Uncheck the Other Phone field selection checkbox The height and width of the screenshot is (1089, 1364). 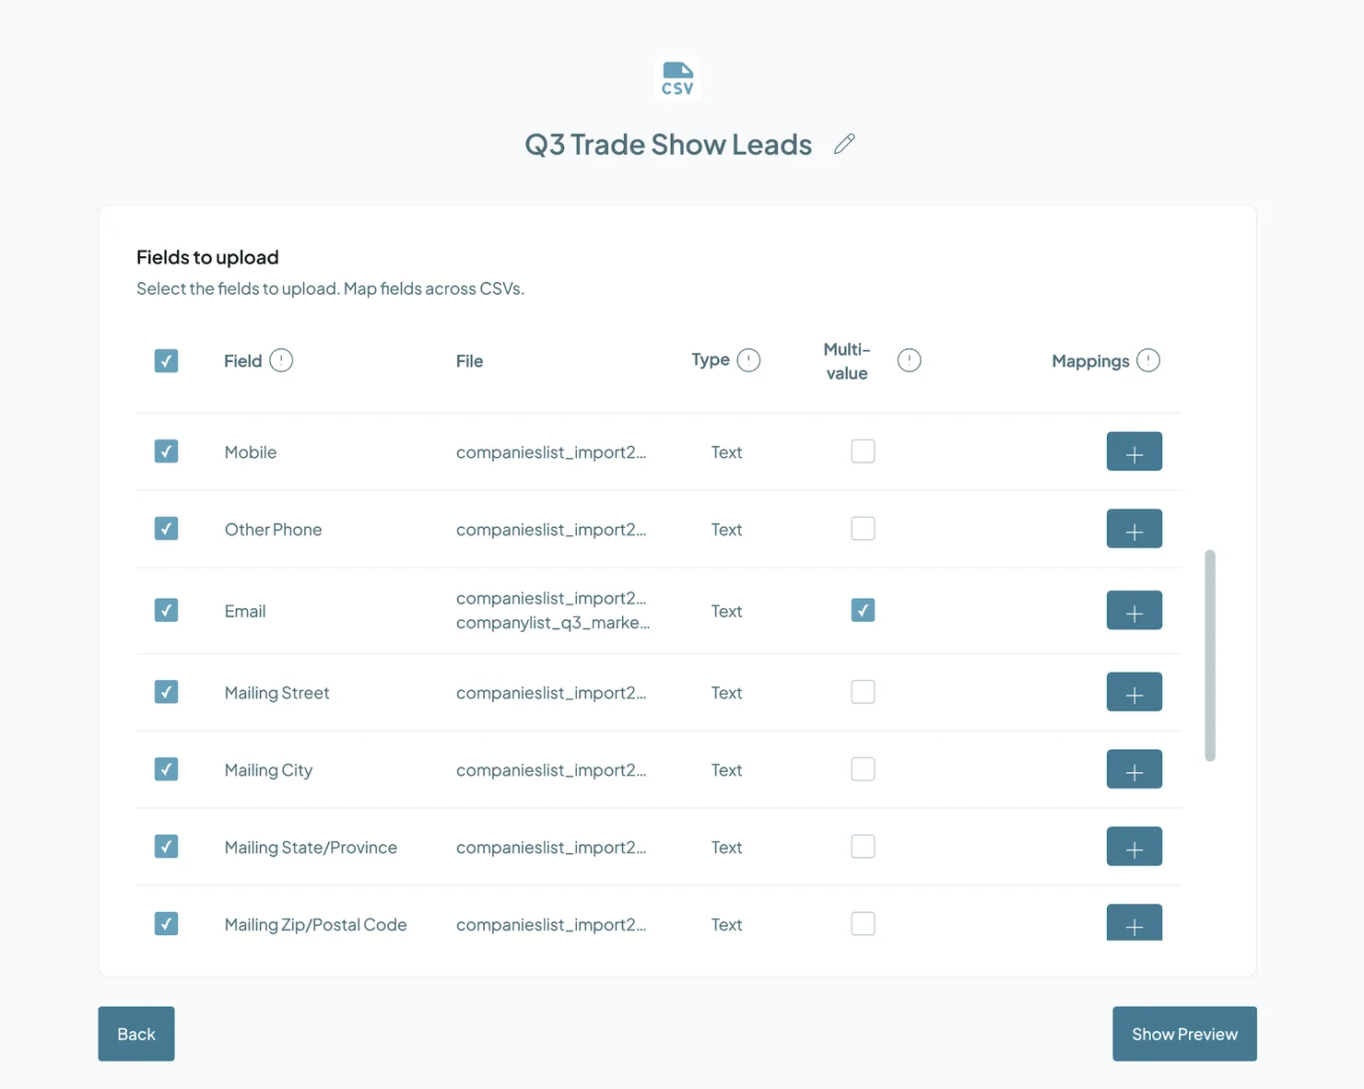point(166,529)
